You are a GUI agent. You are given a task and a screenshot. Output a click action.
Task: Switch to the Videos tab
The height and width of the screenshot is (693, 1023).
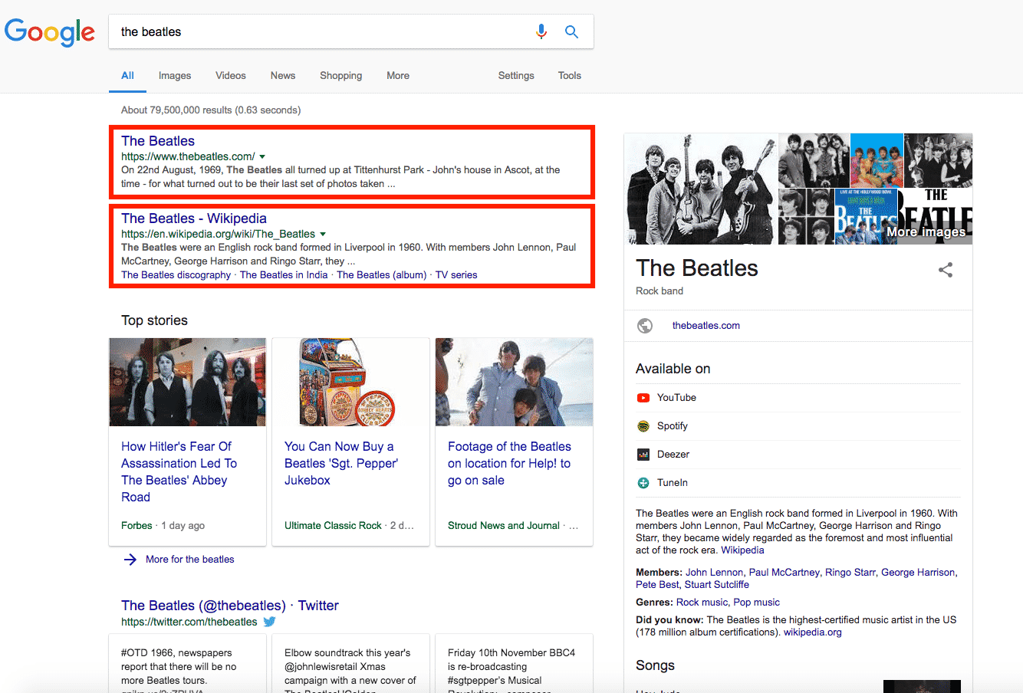231,76
